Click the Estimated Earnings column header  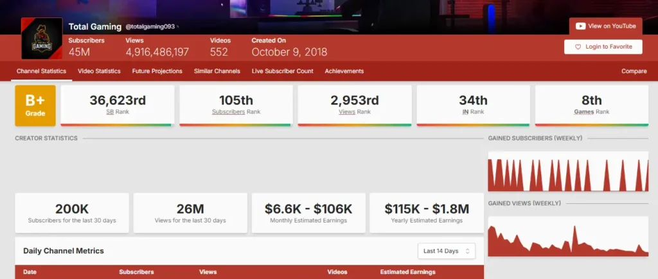408,272
